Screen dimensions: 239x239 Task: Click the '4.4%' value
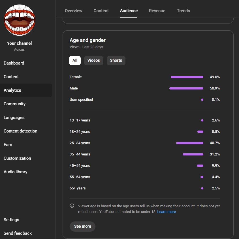(x=216, y=177)
